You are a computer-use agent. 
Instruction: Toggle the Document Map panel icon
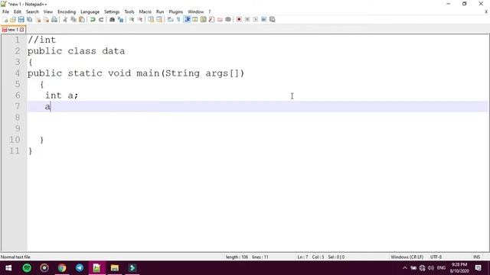coord(203,19)
